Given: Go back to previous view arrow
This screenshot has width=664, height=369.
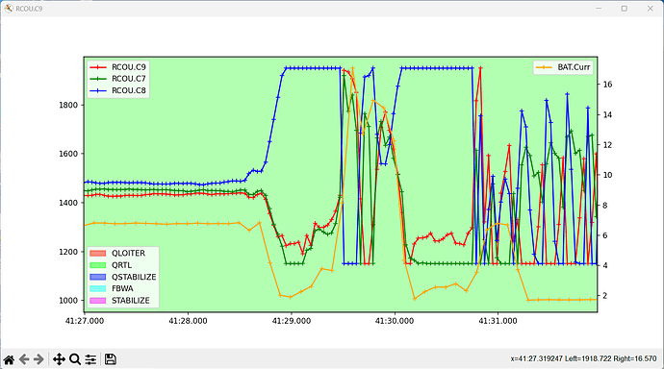Looking at the screenshot, I should coord(24,359).
